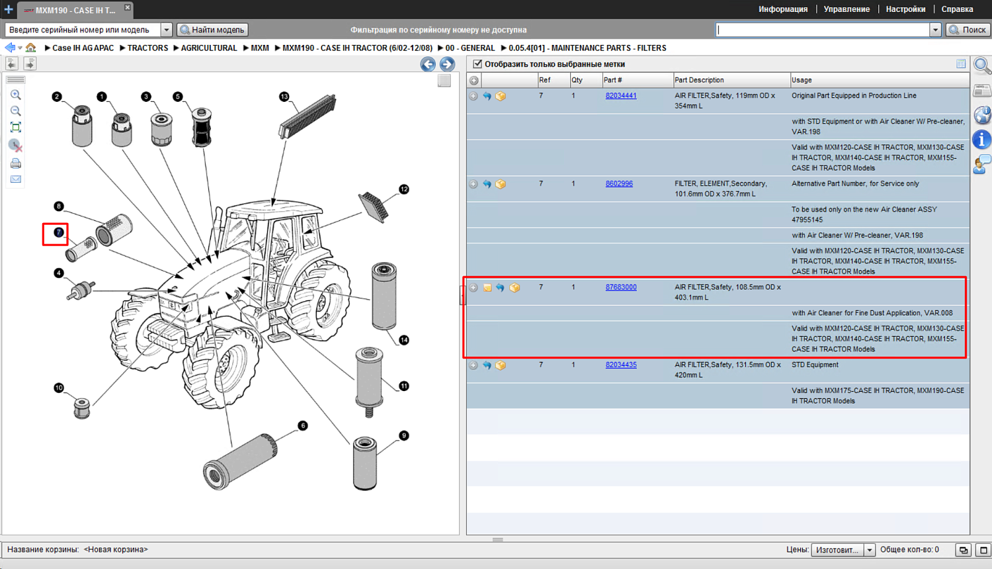Screen dimensions: 992x569
Task: Click the top-right search input field
Action: click(x=823, y=30)
